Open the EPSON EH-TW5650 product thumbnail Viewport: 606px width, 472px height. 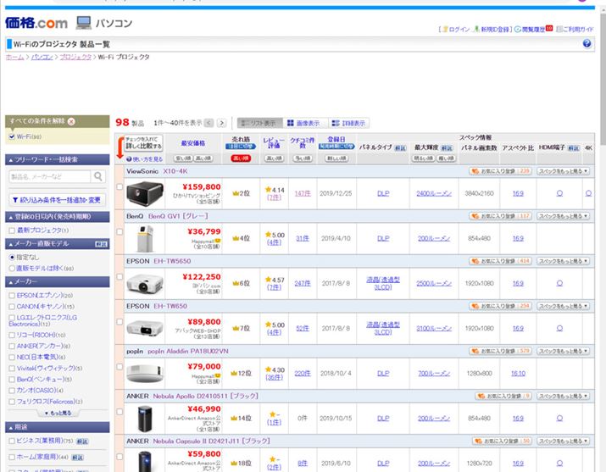(x=143, y=283)
